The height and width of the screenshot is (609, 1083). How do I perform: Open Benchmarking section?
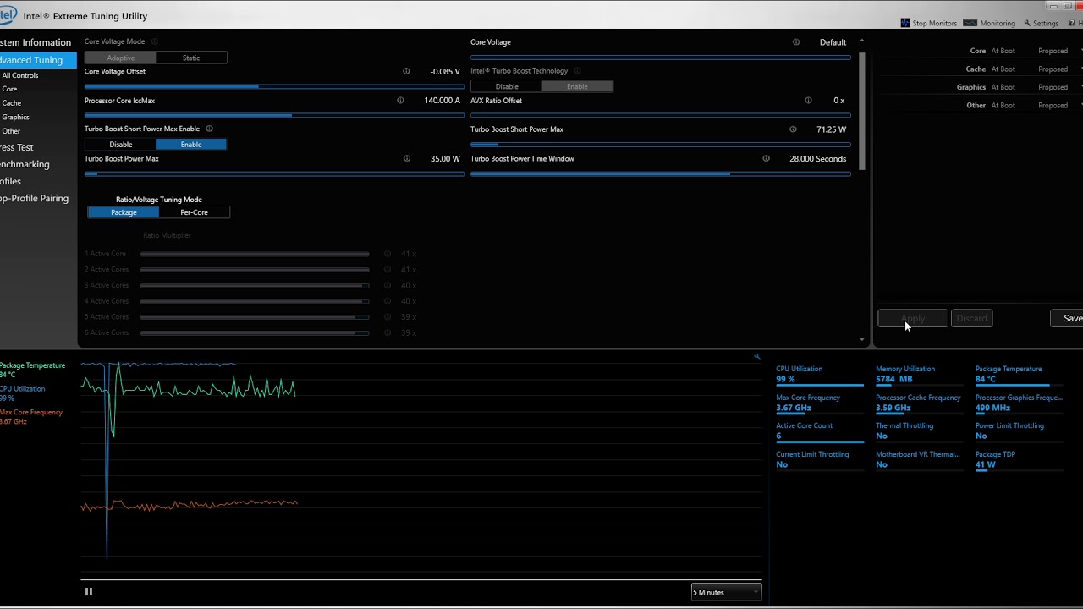[x=25, y=164]
